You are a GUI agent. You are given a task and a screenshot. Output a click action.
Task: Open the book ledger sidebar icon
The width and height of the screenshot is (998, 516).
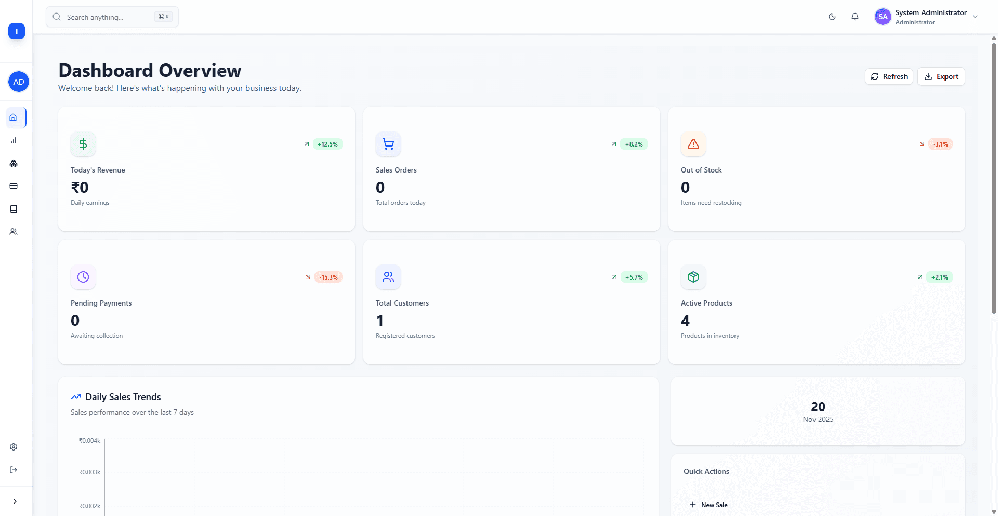coord(14,209)
